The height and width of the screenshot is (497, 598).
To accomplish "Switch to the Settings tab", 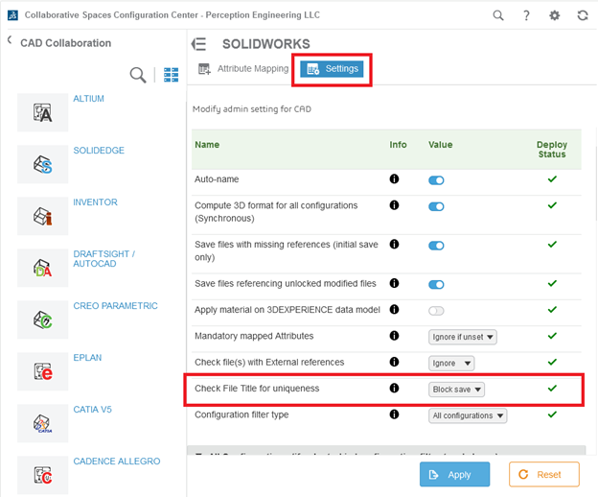I will tap(332, 69).
